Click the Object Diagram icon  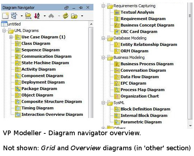pyautogui.click(x=18, y=95)
